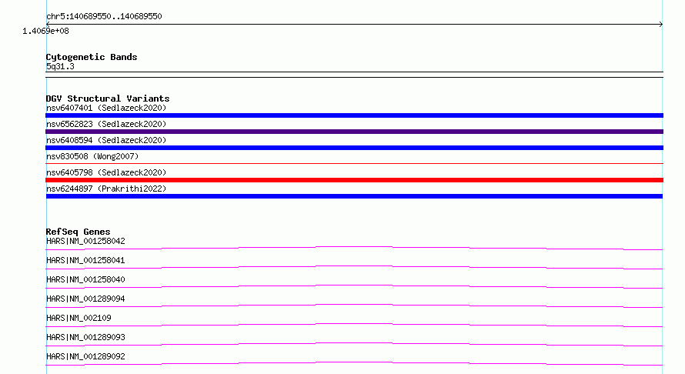Select the blue bar under nsv6244897
Screen dimensions: 685x374
click(354, 196)
